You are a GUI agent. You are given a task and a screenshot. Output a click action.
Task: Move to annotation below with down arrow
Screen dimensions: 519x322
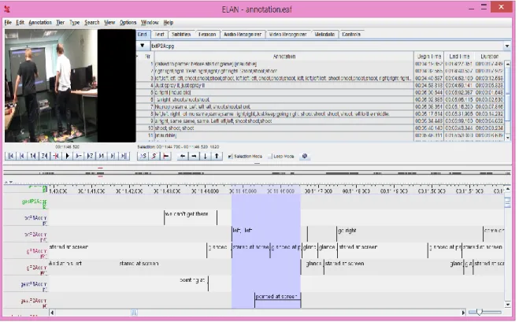tap(206, 156)
